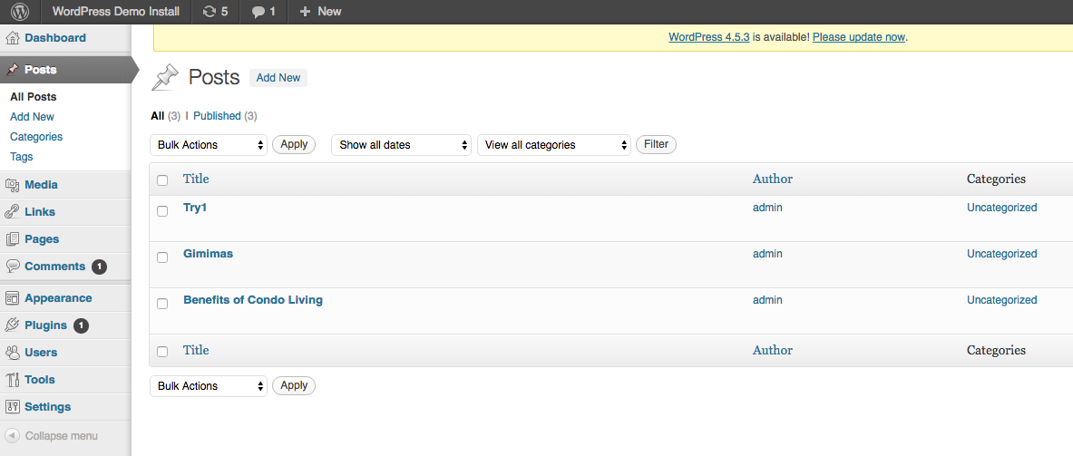Open the top Bulk Actions dropdown
This screenshot has width=1073, height=456.
click(x=209, y=145)
